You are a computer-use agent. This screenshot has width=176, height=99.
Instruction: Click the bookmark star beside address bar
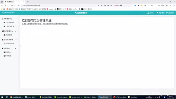19,5
